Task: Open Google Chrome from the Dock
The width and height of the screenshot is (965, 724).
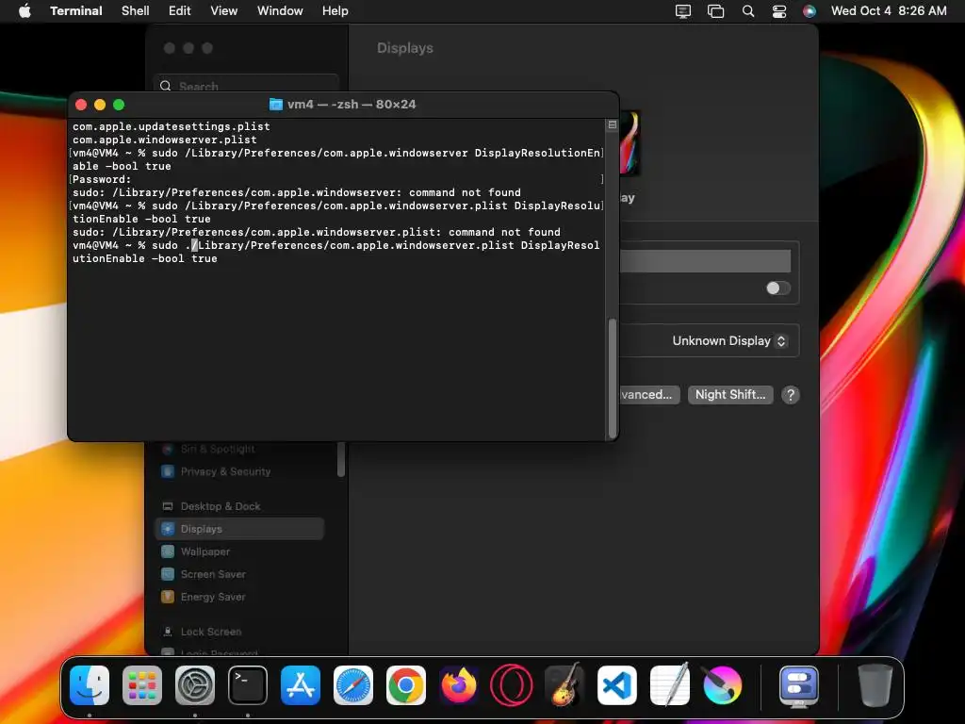Action: [x=405, y=685]
